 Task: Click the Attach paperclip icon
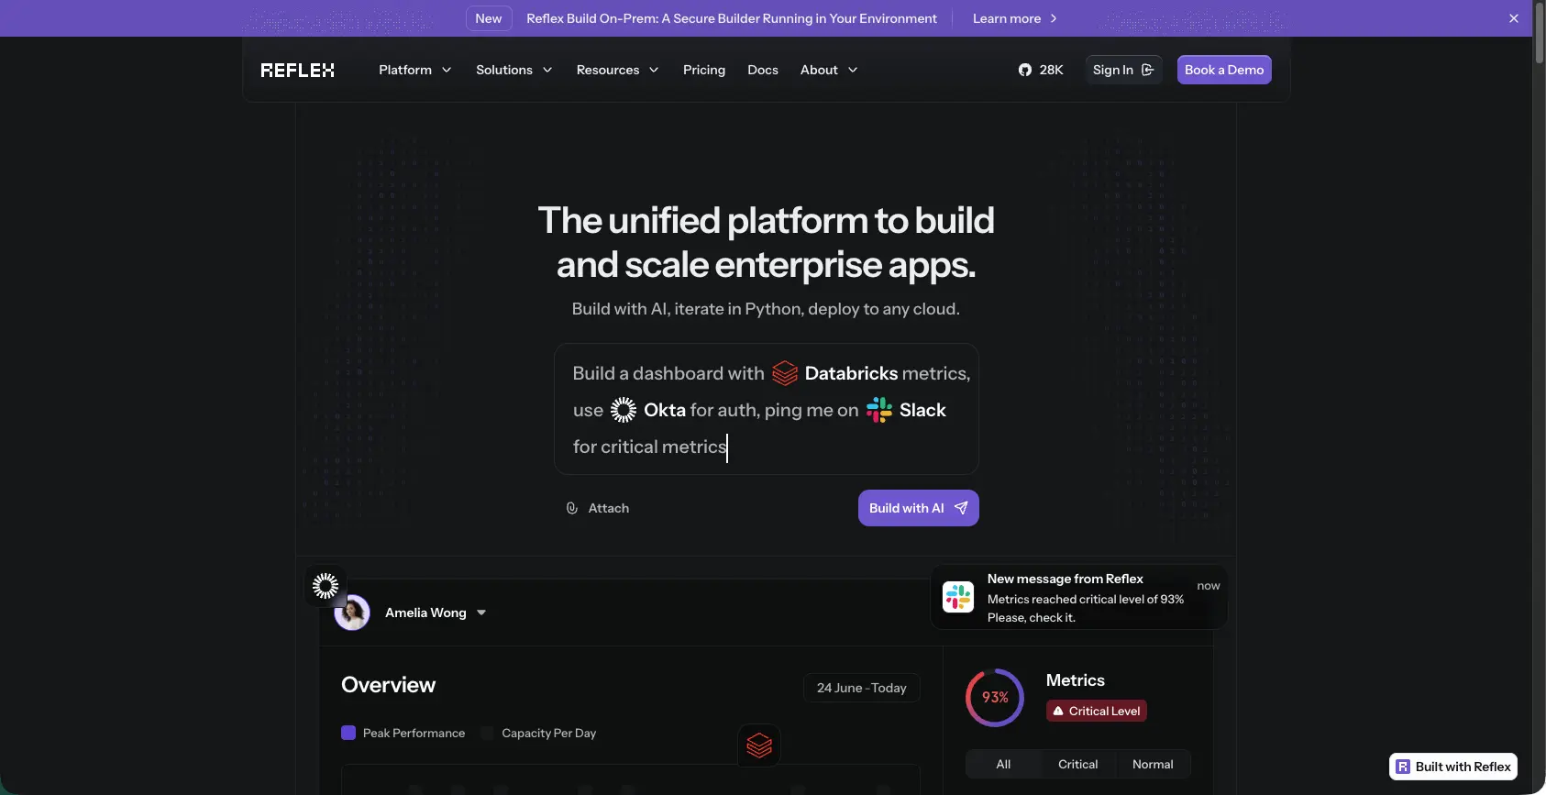coord(572,508)
